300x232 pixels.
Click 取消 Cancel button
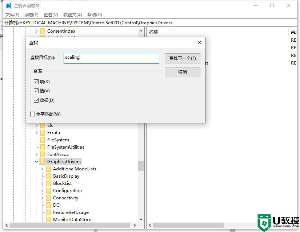[182, 72]
